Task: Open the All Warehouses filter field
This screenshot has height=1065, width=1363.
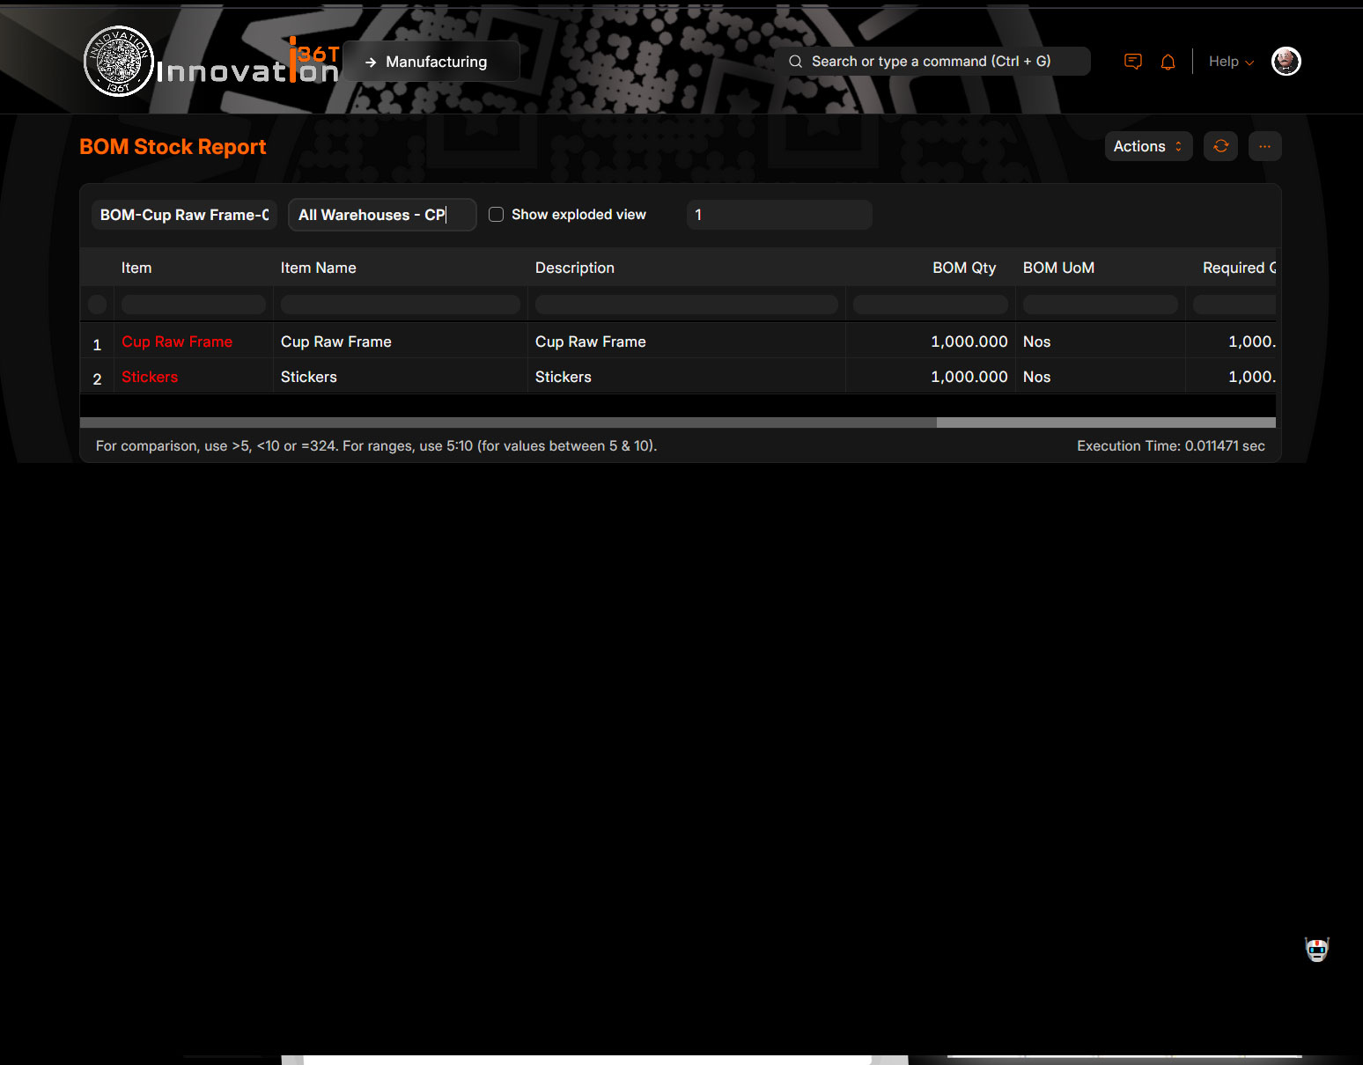Action: click(x=381, y=215)
